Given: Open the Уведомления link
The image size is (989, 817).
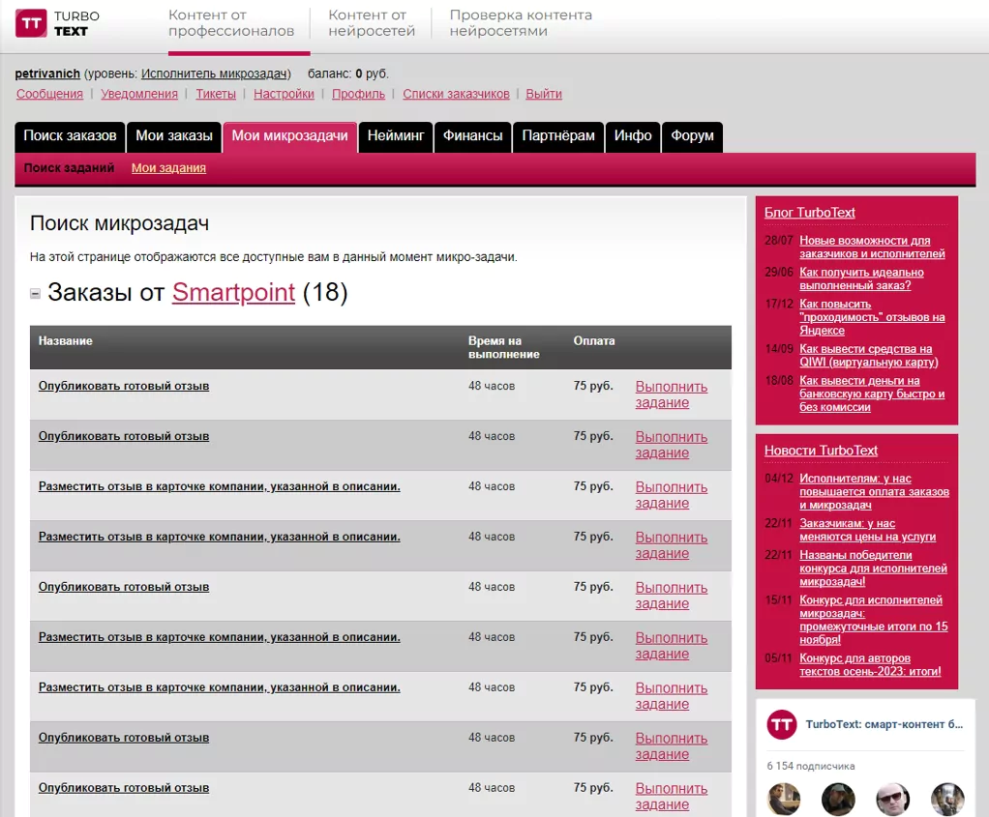Looking at the screenshot, I should click(x=139, y=94).
